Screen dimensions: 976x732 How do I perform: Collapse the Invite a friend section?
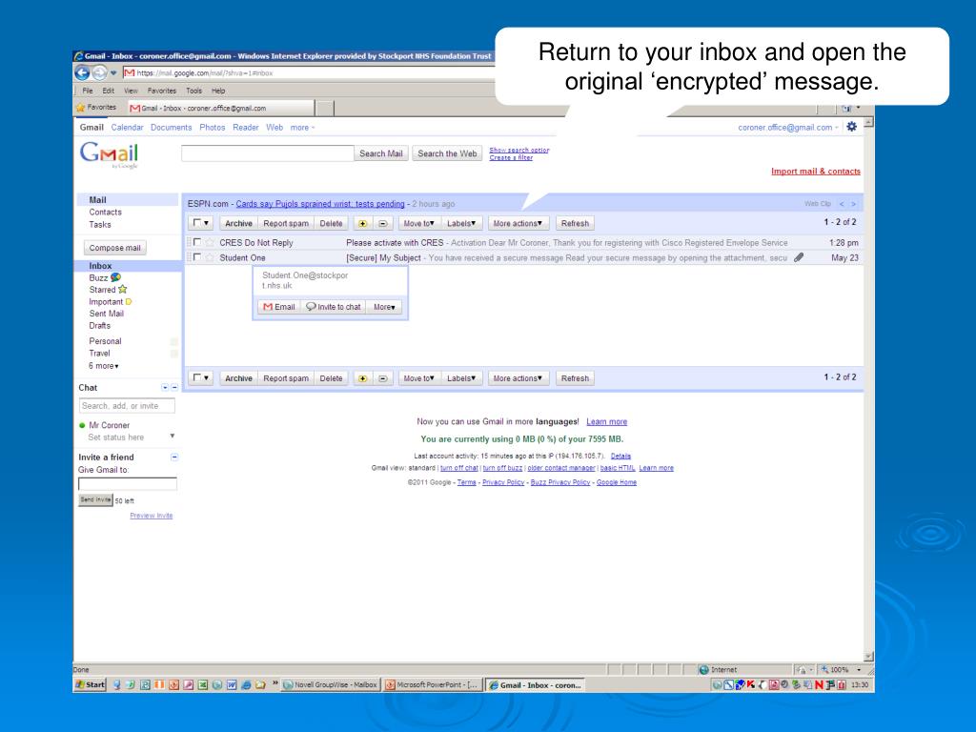(x=174, y=457)
